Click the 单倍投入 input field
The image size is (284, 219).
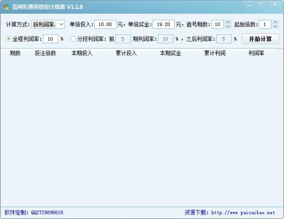pyautogui.click(x=105, y=24)
